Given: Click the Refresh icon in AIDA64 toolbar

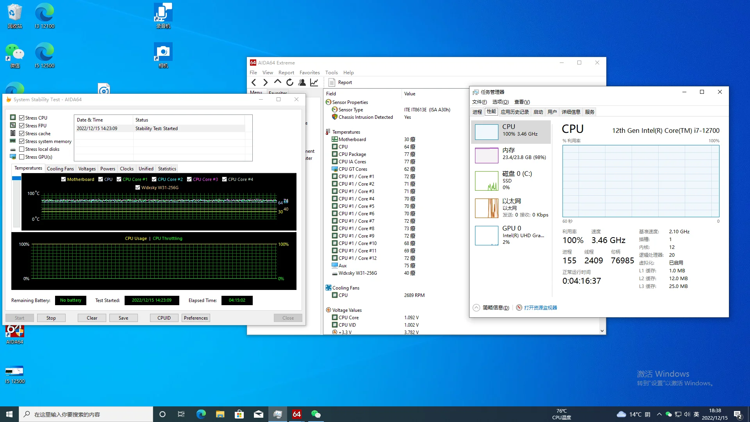Looking at the screenshot, I should (x=289, y=82).
